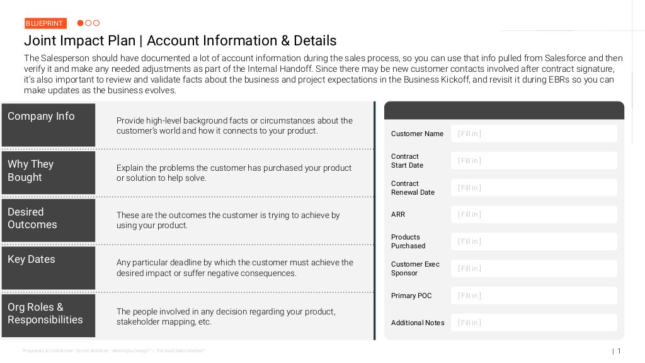The height and width of the screenshot is (363, 645).
Task: Click the ARR fill-in field
Action: point(534,214)
